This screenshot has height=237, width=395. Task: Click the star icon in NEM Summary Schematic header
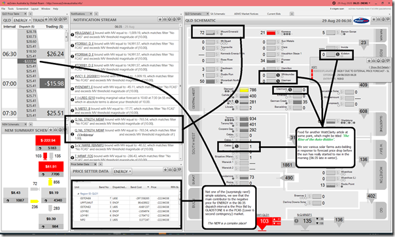51,130
